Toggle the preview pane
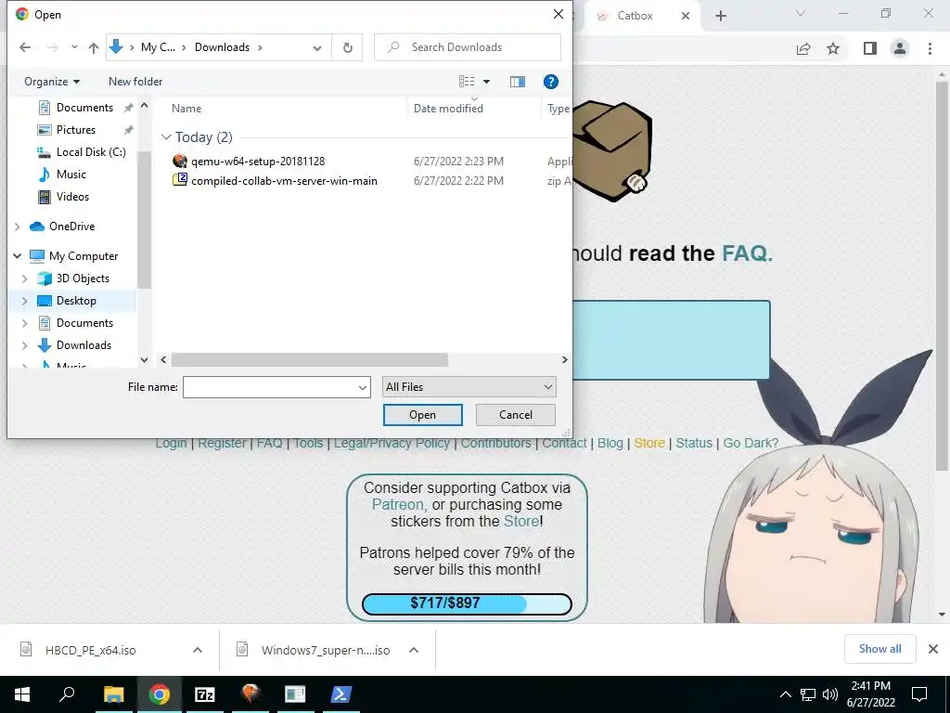The image size is (950, 713). pyautogui.click(x=518, y=82)
